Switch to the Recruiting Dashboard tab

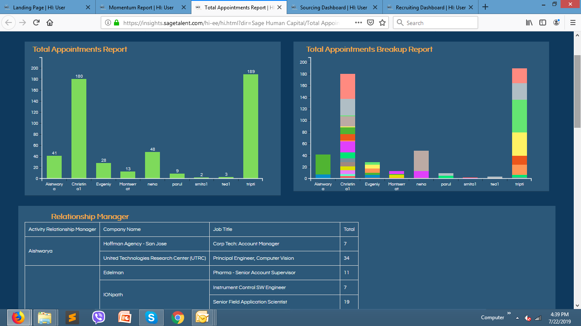430,7
